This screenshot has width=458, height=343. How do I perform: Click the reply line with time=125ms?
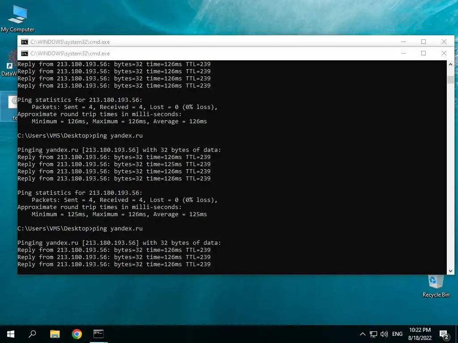tap(114, 164)
